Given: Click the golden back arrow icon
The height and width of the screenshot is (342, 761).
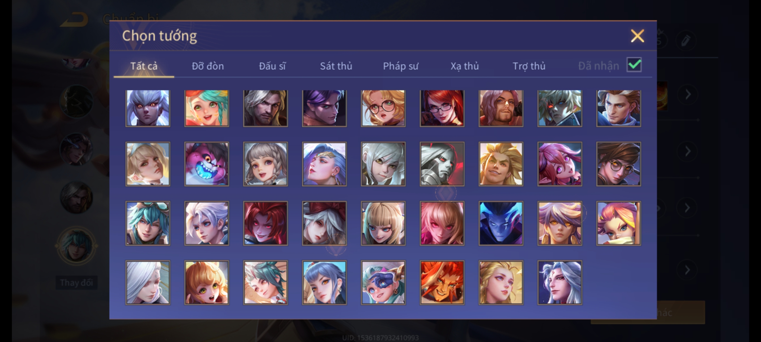Looking at the screenshot, I should tap(75, 20).
